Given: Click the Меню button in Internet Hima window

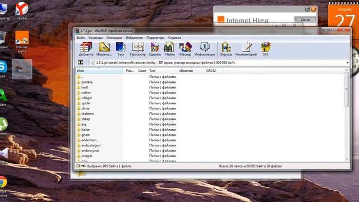Looking at the screenshot, I should click(305, 20).
